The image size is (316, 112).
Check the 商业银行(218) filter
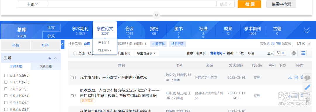[x=6, y=109]
